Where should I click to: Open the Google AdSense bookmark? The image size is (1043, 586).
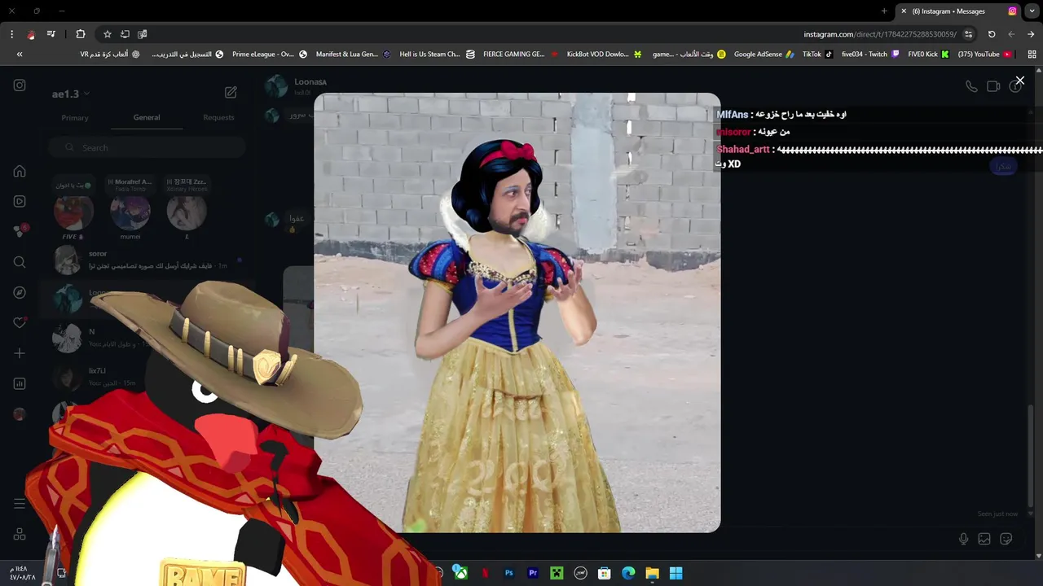coord(764,55)
